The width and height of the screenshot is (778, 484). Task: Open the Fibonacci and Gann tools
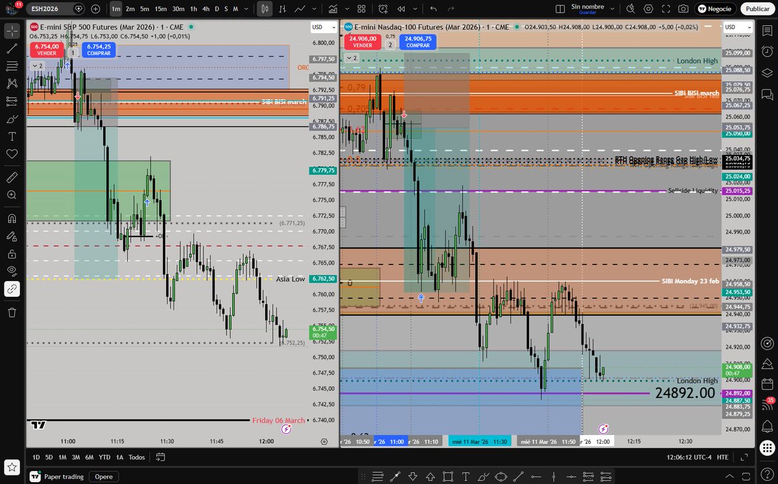pos(12,66)
